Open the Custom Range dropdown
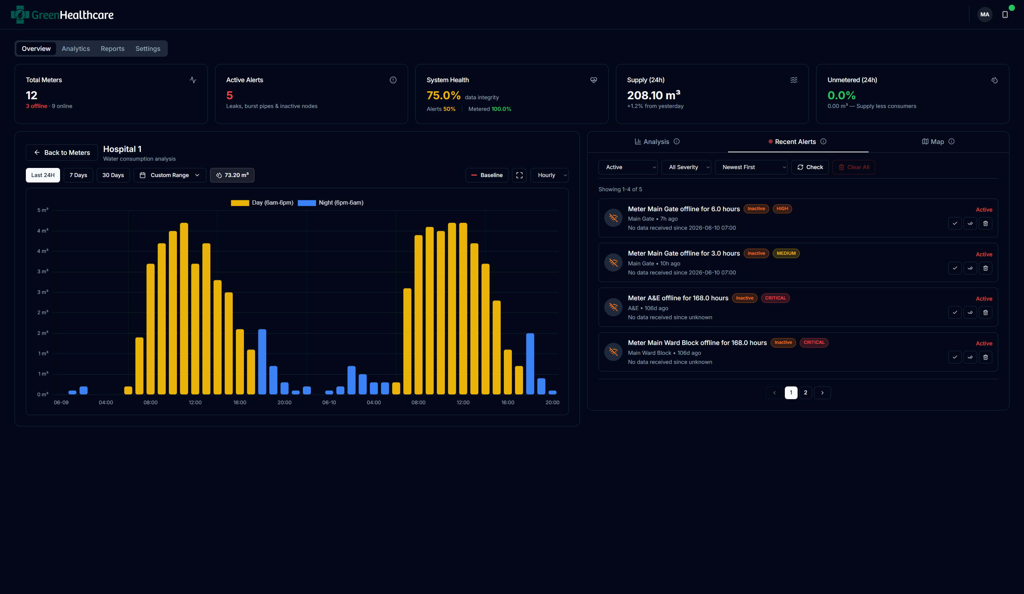 coord(170,175)
